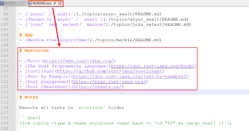Click the `solutions` inline code text
This screenshot has width=249, height=131.
pyautogui.click(x=91, y=108)
